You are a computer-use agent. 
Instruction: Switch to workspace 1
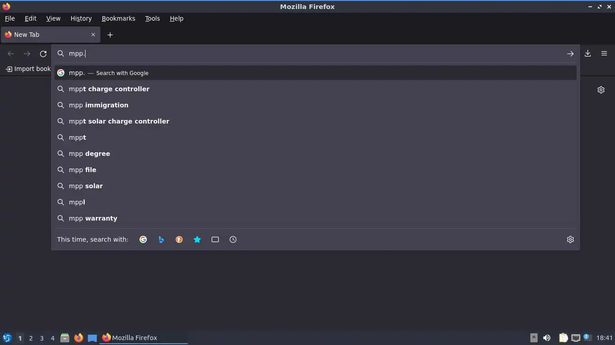20,338
